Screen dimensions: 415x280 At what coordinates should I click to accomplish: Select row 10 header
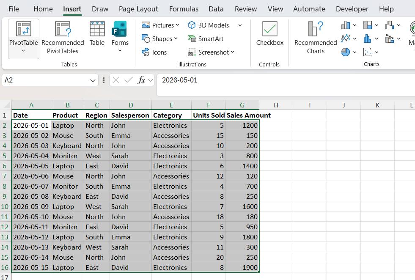point(5,206)
